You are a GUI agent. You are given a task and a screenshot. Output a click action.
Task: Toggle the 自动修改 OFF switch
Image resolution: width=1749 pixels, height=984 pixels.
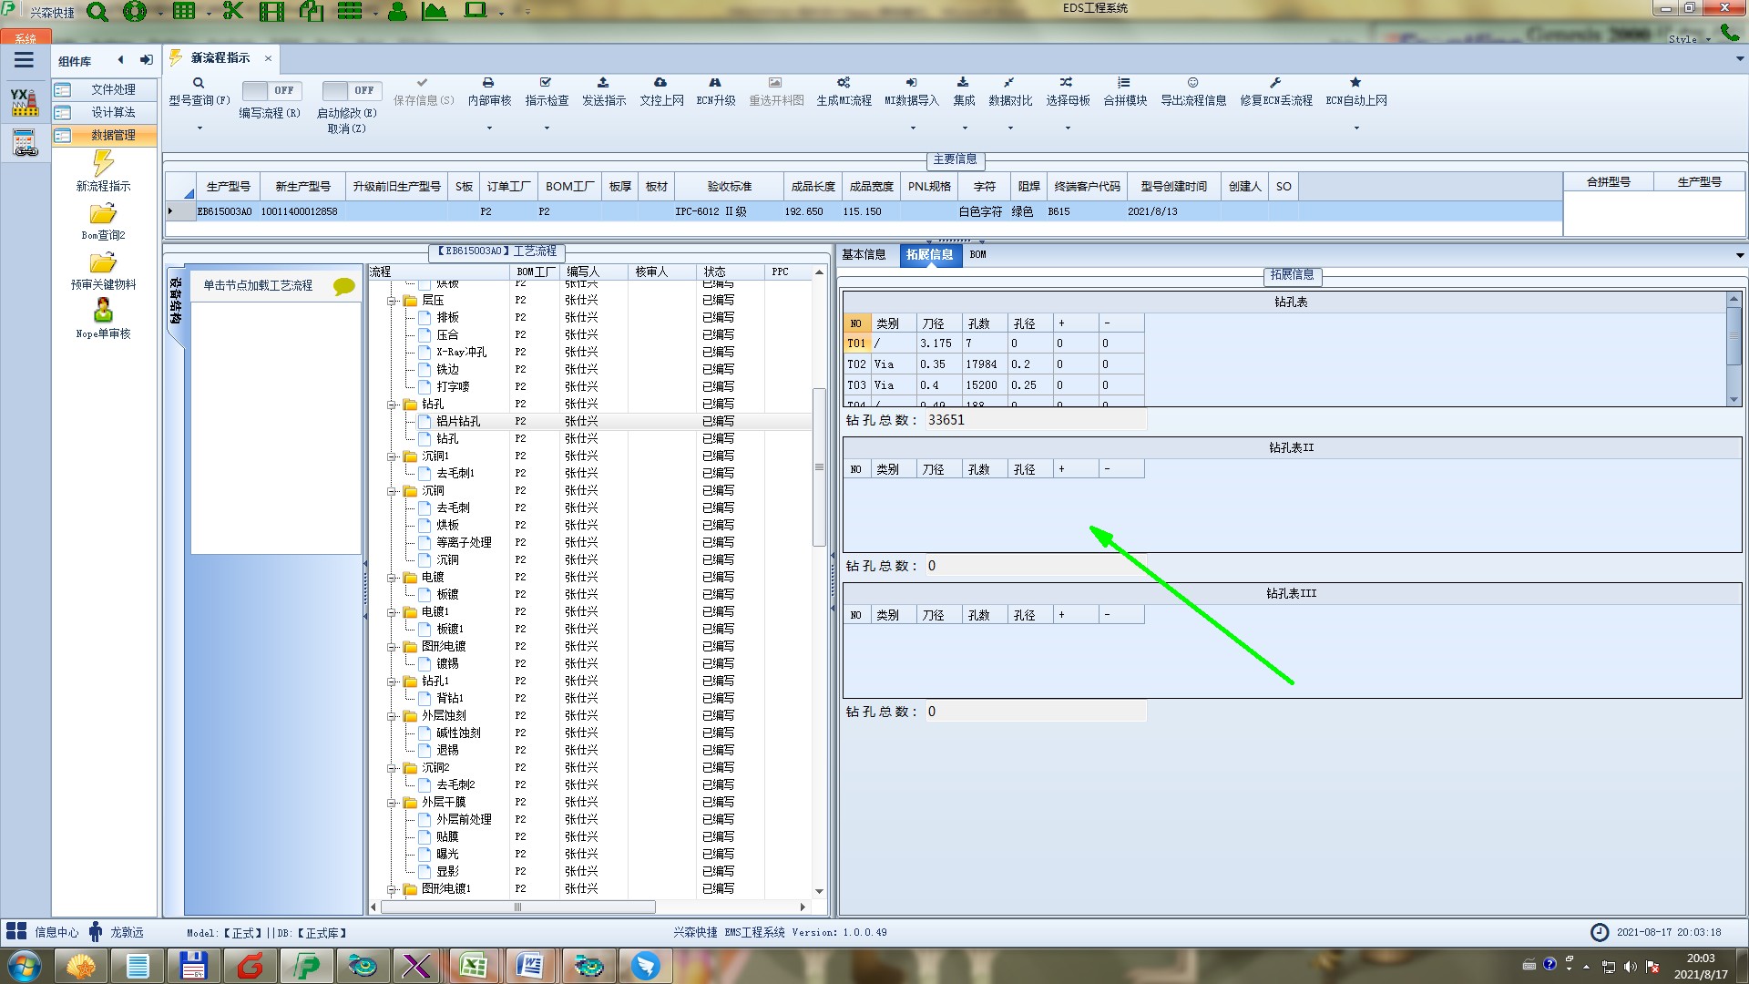pos(350,90)
